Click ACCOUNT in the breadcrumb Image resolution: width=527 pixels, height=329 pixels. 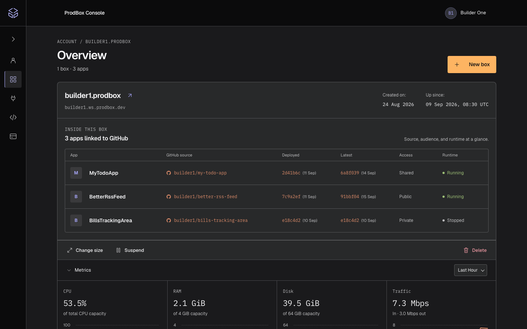click(x=67, y=42)
